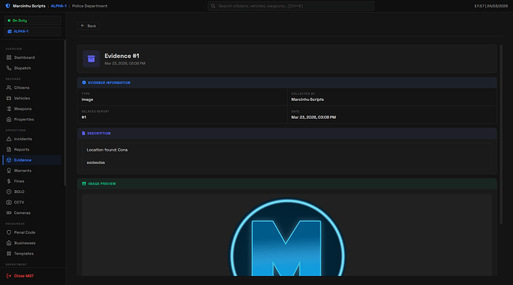Click the Type value 'Image'
The image size is (513, 285).
(87, 99)
